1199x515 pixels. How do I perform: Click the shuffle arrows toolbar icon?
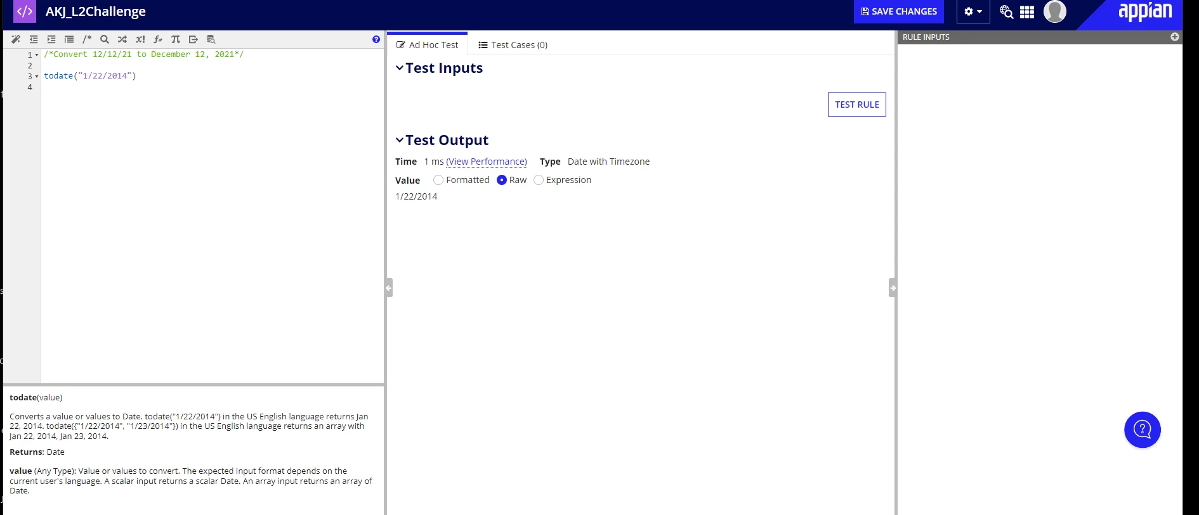122,39
